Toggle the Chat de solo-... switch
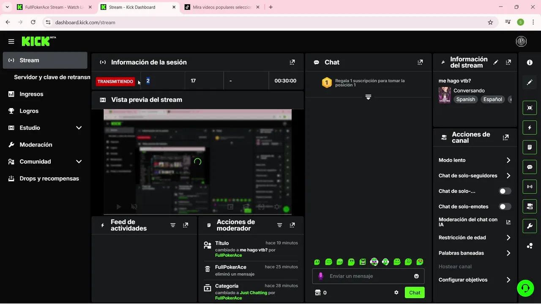 [505, 191]
